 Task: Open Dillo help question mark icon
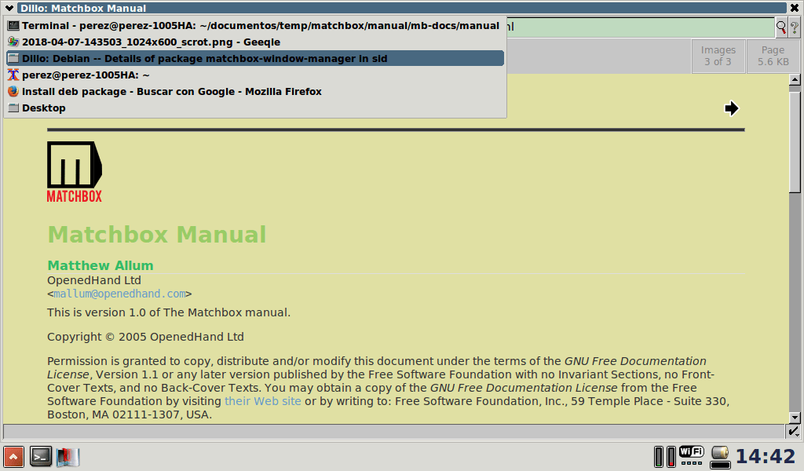point(794,27)
